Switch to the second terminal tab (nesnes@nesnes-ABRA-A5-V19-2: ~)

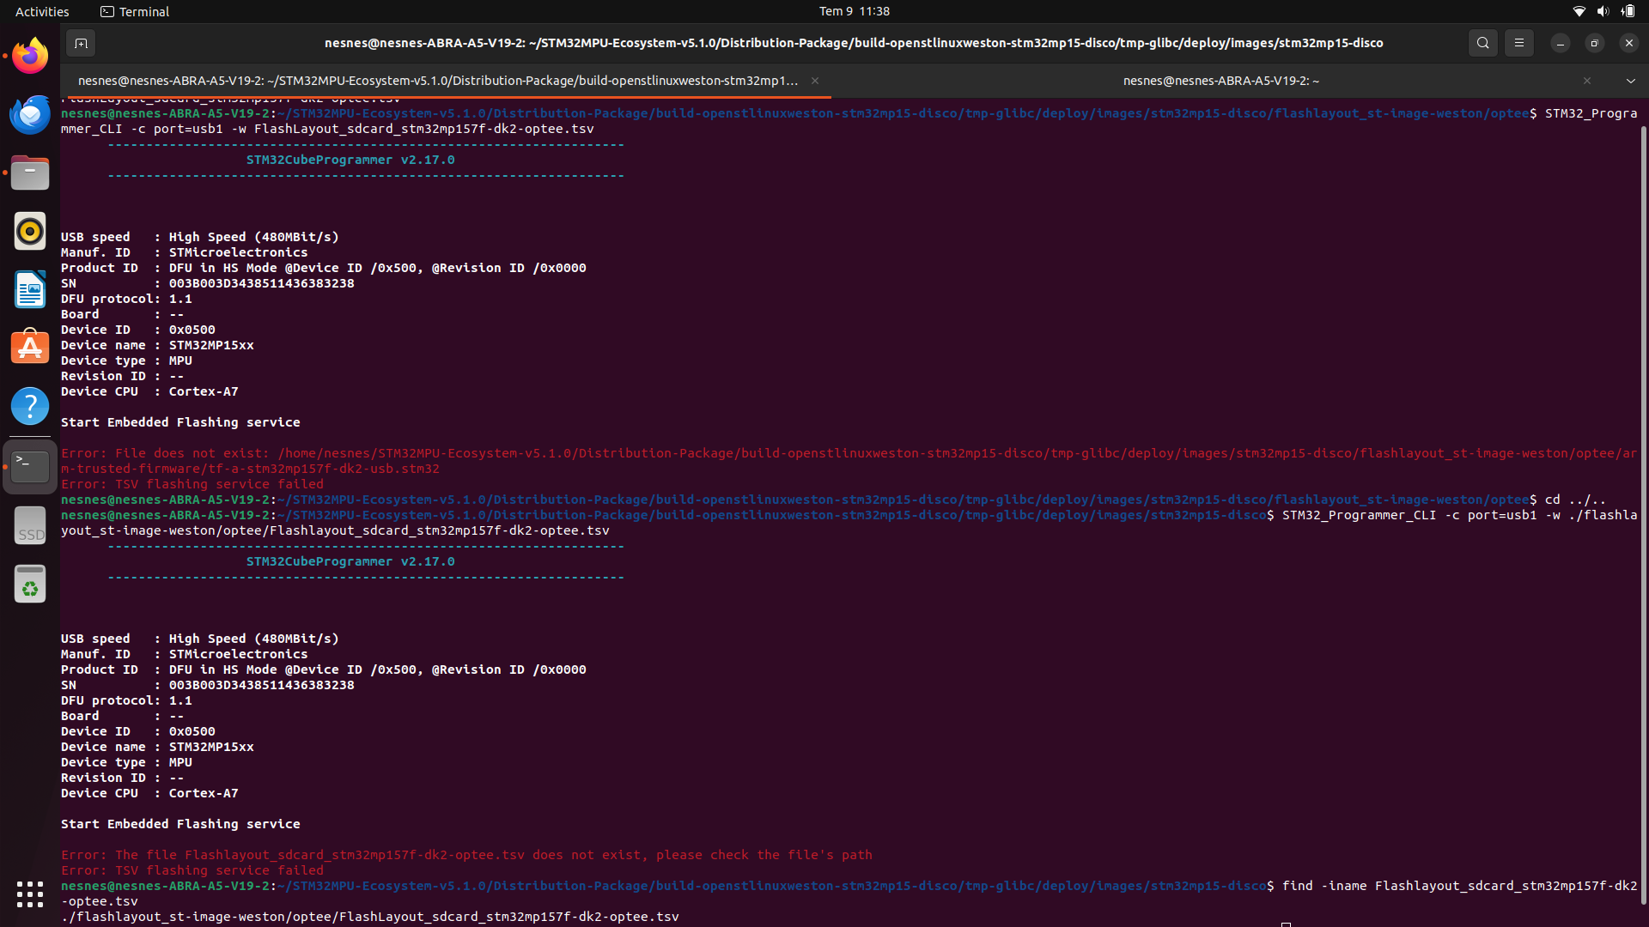1220,81
